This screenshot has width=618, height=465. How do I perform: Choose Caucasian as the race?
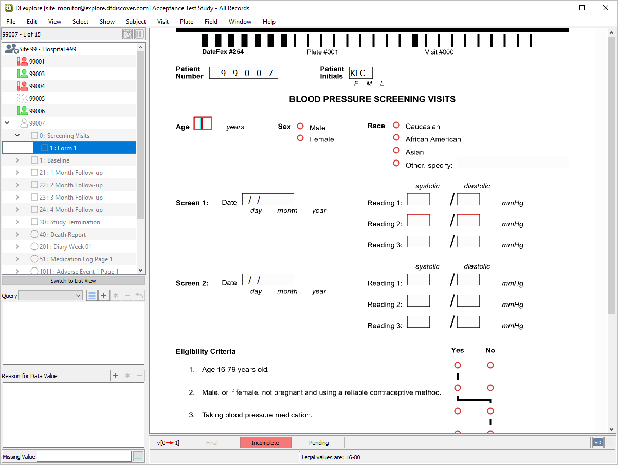point(396,125)
